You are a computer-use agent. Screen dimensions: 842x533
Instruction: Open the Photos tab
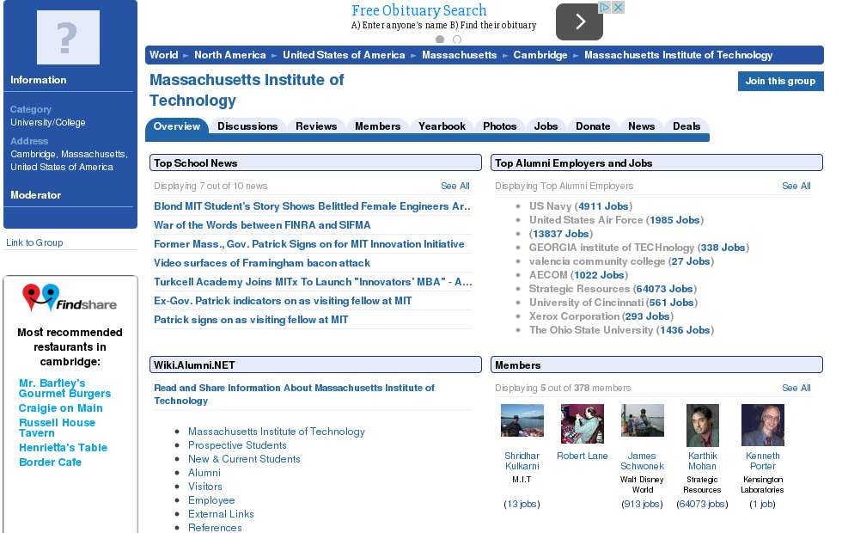(x=499, y=126)
